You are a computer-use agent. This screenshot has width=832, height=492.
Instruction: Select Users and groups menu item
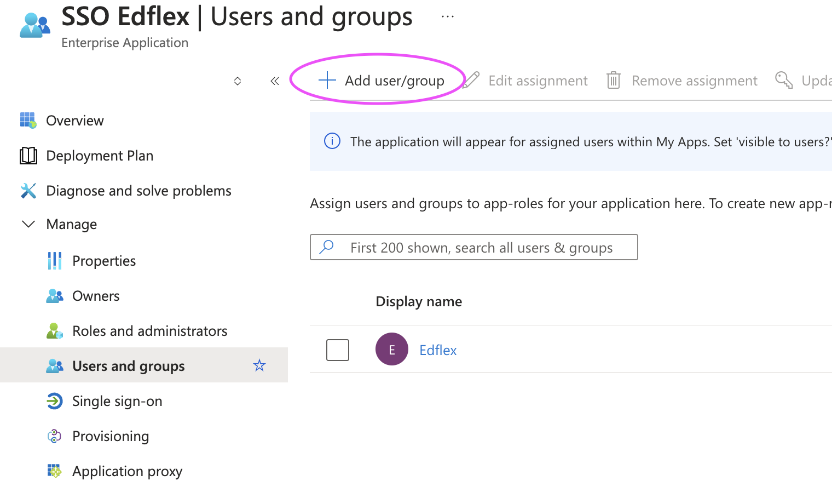point(144,365)
